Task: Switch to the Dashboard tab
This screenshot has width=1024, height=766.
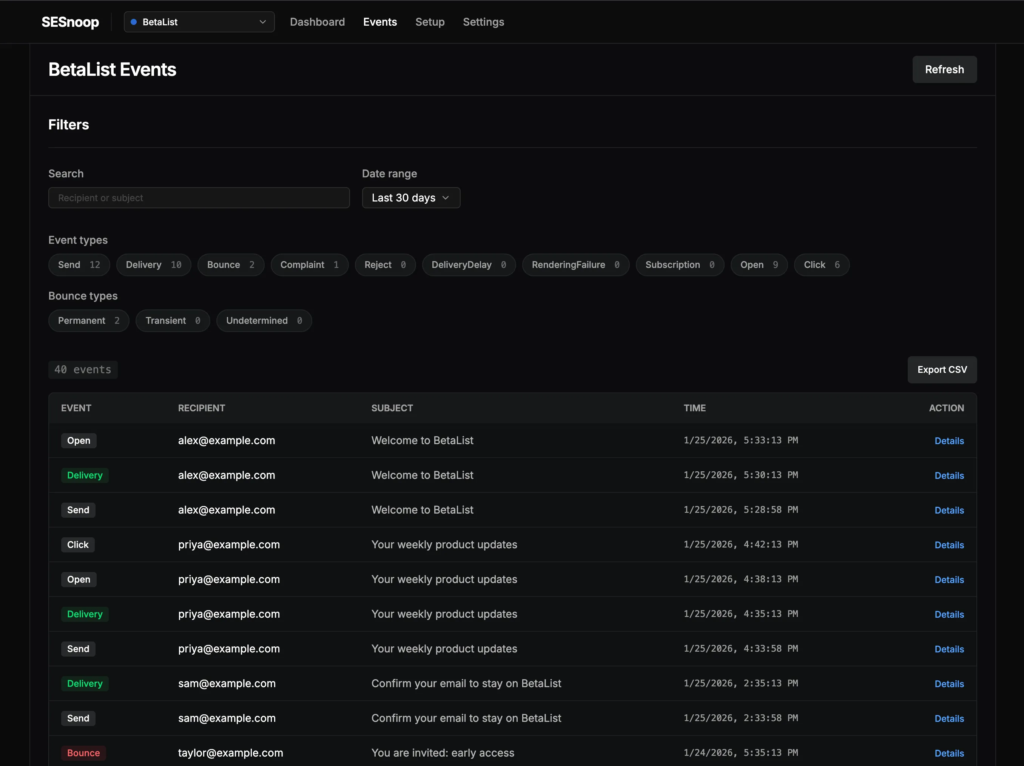Action: coord(317,22)
